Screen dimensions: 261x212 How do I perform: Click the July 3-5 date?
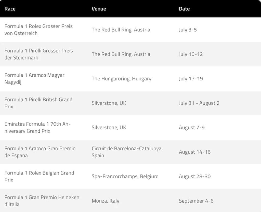[188, 30]
